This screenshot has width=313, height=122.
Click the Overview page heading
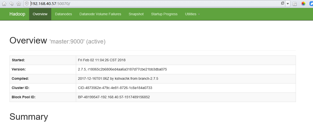(x=28, y=40)
